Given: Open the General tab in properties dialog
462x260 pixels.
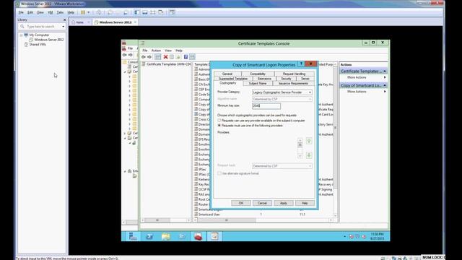Looking at the screenshot, I should click(227, 74).
